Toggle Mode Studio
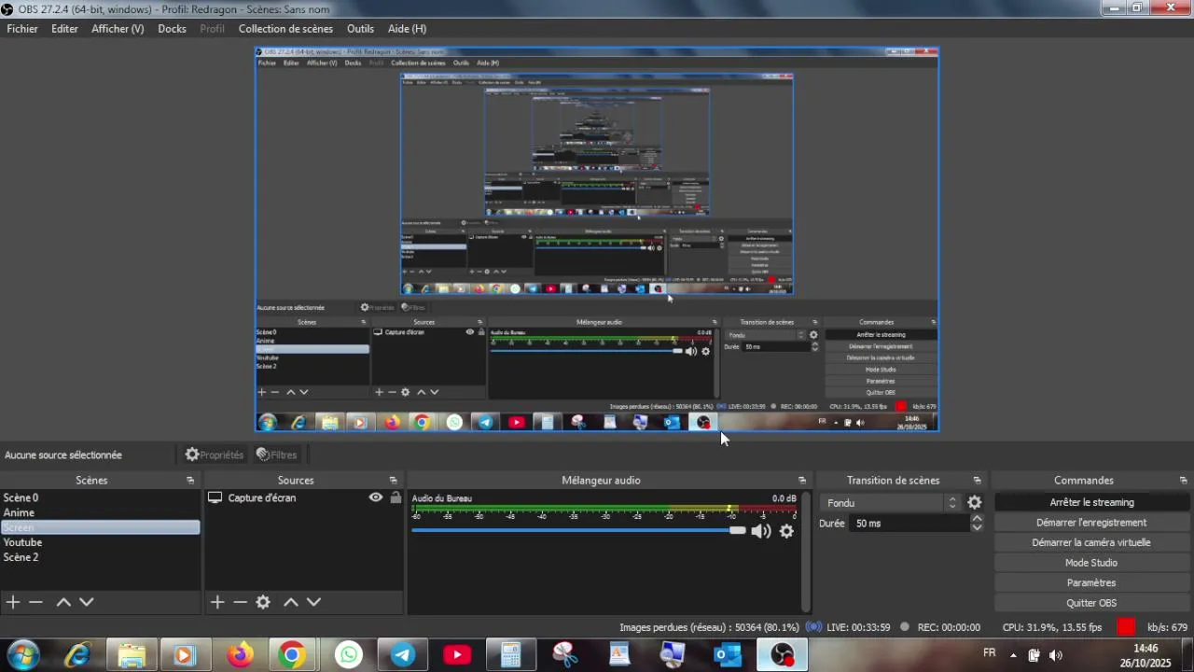The width and height of the screenshot is (1194, 672). (1091, 563)
